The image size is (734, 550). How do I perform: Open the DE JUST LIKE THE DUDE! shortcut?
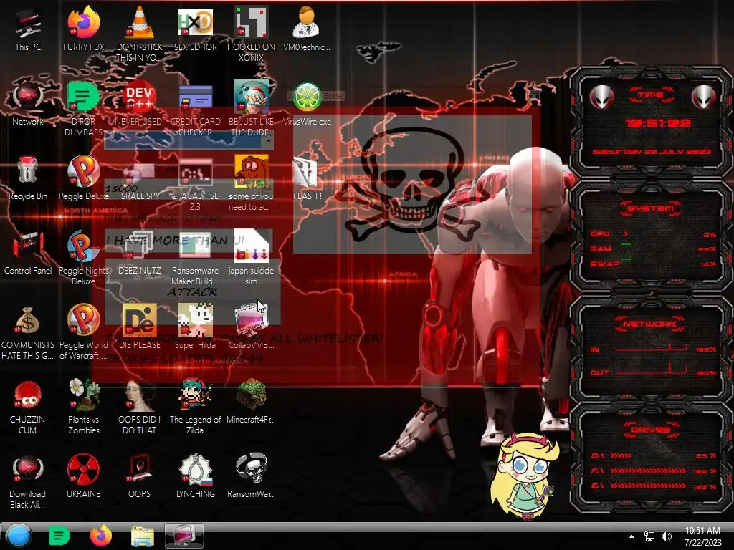point(251,109)
